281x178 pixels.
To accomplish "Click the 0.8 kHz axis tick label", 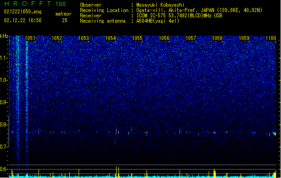I will pos(4,125).
